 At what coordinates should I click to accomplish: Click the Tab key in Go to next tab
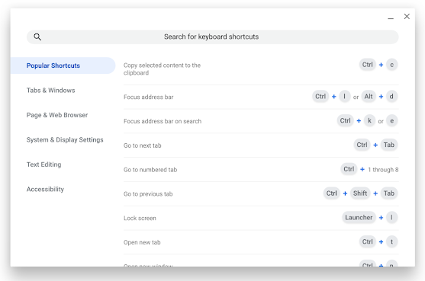388,145
